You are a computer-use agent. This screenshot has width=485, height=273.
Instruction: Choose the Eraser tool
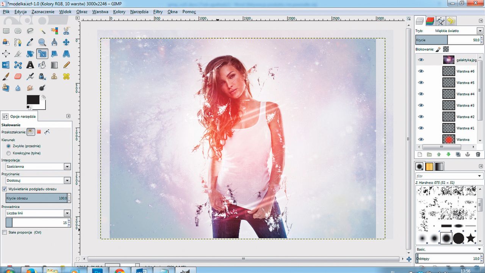tap(18, 77)
